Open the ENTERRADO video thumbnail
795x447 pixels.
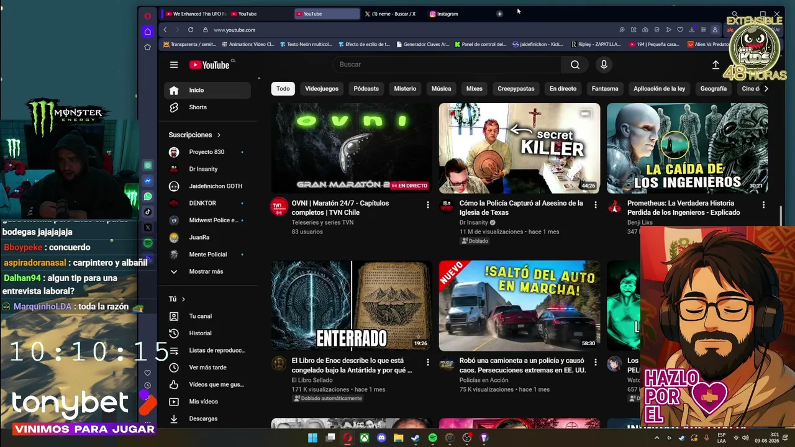tap(352, 305)
